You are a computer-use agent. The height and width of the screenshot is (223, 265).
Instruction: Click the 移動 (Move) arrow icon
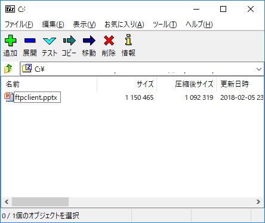coord(89,41)
